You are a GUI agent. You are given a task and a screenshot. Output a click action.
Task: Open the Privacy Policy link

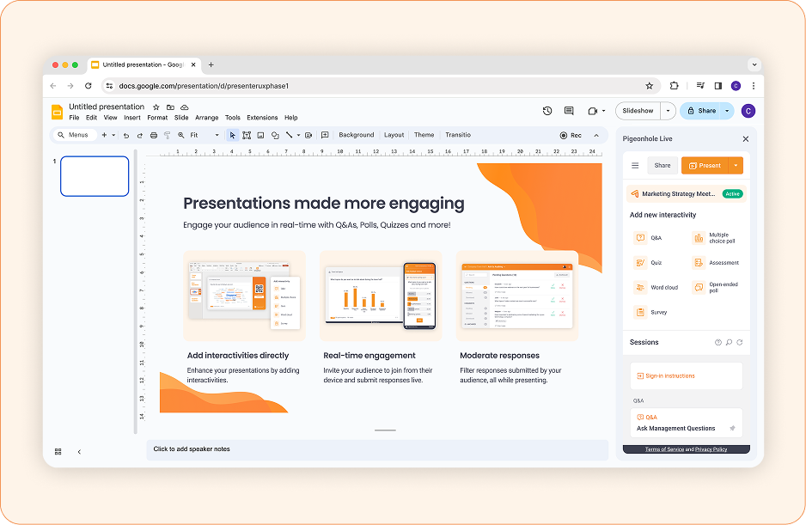(711, 449)
